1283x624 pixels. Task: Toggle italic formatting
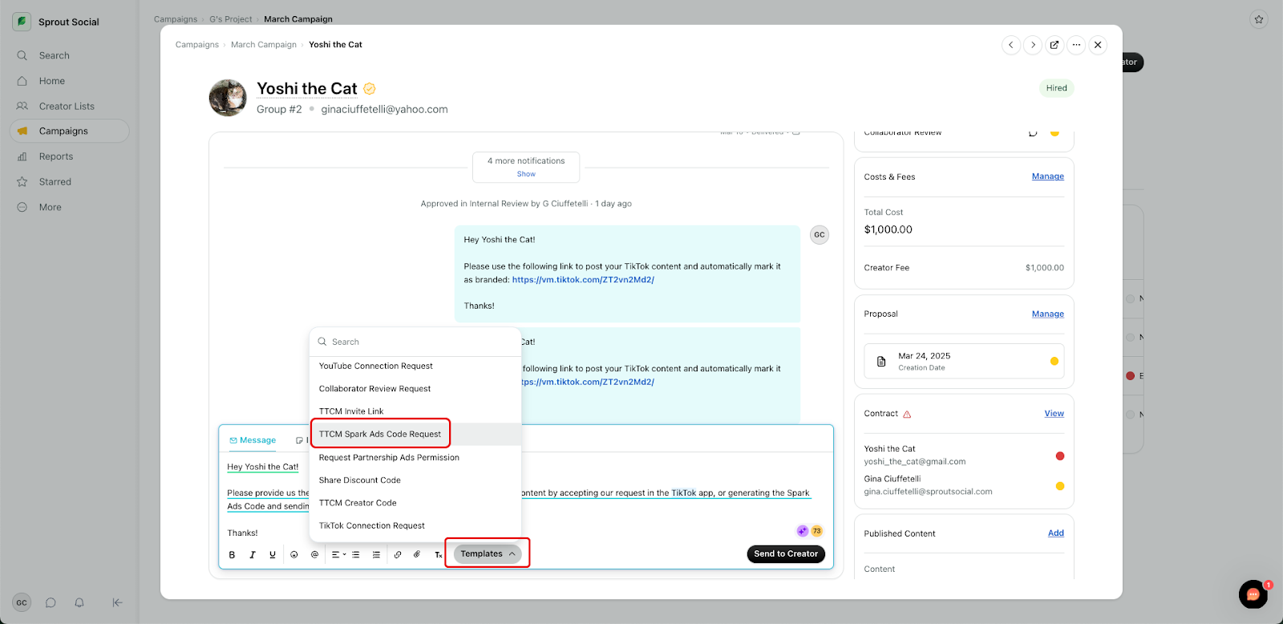click(x=253, y=554)
